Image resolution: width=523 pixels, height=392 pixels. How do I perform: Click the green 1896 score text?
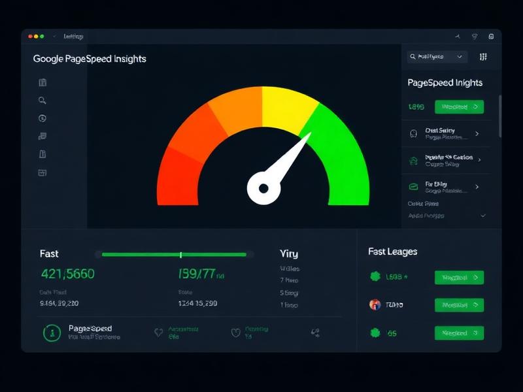click(x=416, y=107)
